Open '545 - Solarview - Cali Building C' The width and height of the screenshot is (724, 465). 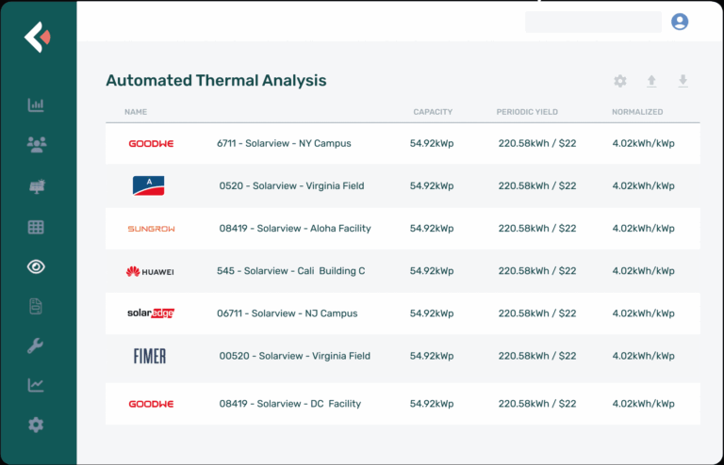tap(291, 270)
